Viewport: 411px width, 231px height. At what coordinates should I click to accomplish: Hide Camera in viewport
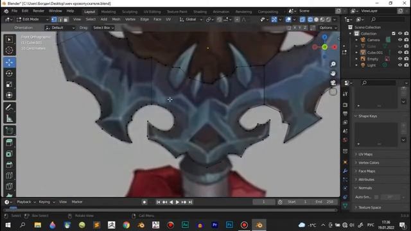[x=400, y=40]
